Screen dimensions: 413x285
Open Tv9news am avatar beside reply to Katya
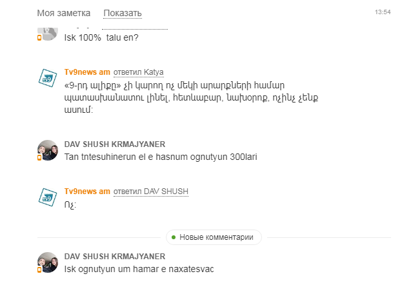pos(48,79)
